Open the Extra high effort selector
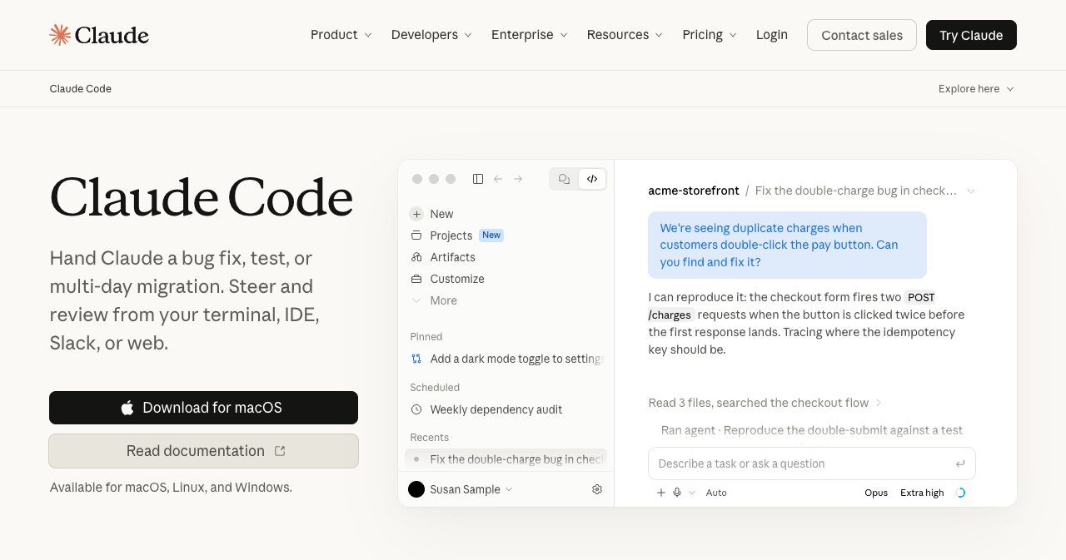 tap(922, 493)
